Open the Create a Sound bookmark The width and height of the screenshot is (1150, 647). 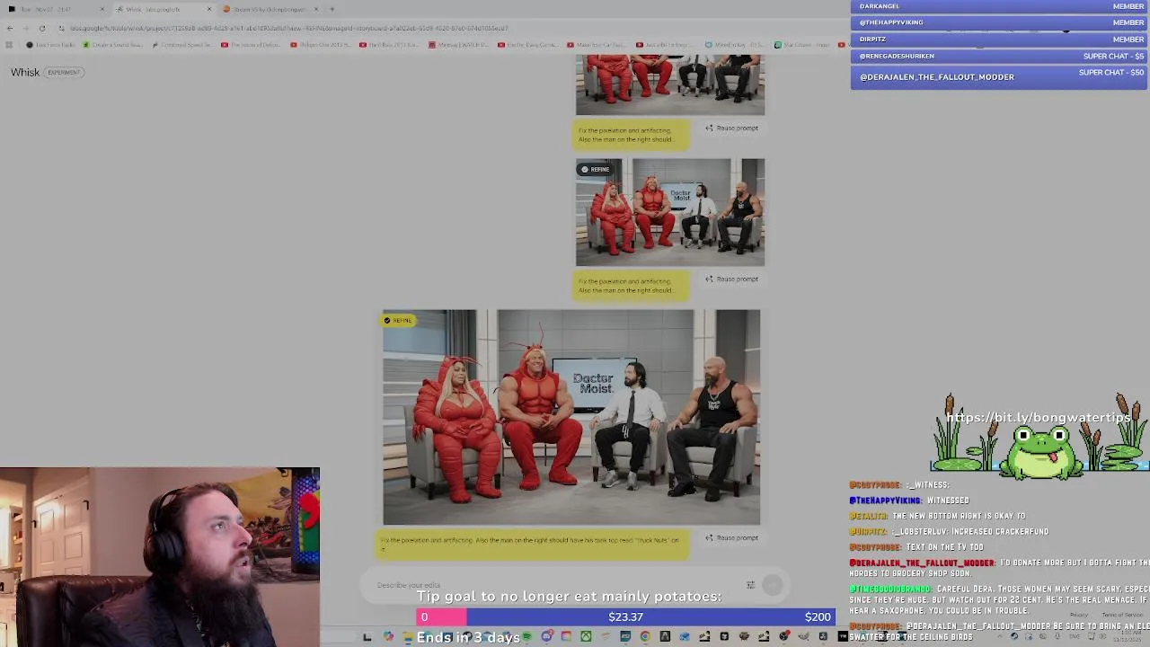point(112,44)
